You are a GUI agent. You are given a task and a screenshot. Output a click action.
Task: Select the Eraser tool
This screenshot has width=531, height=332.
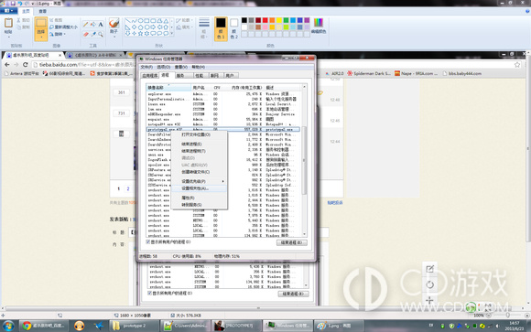coord(86,34)
